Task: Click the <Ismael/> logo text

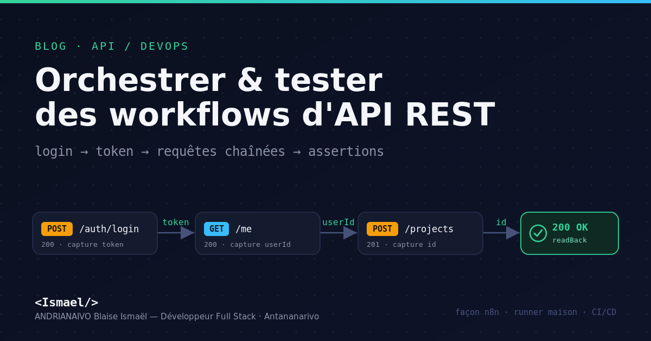Action: 66,302
